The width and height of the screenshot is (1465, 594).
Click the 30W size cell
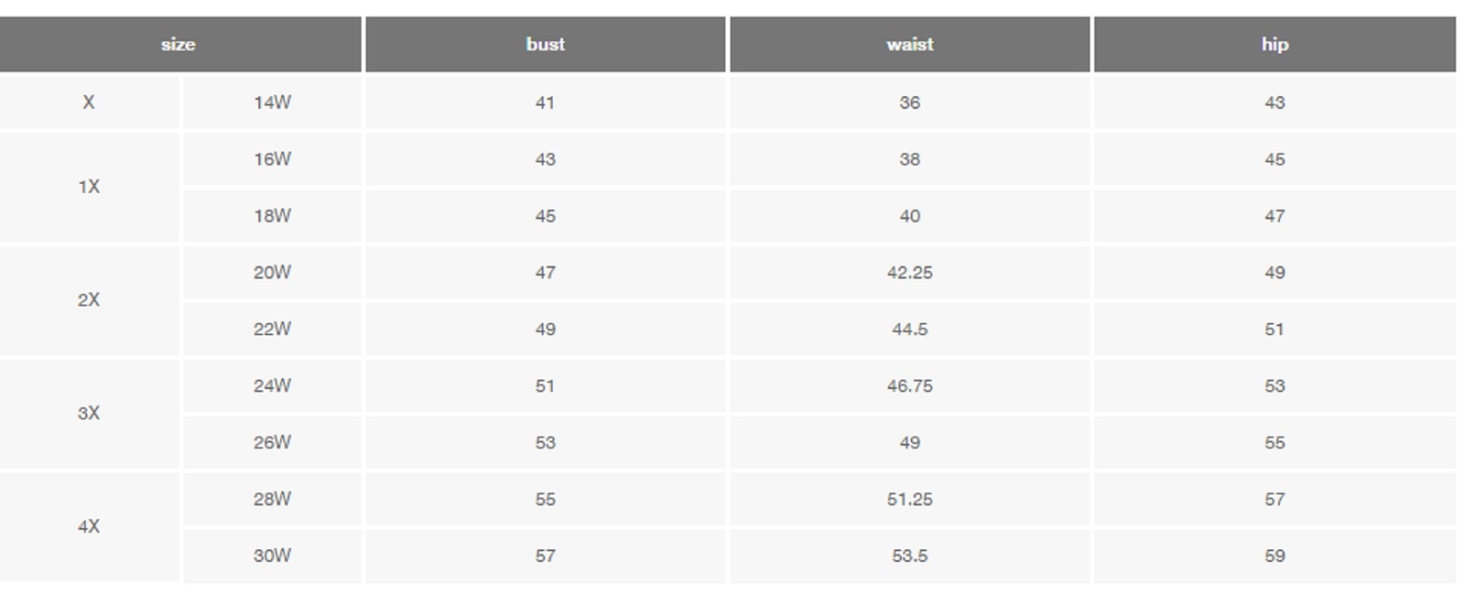click(272, 556)
